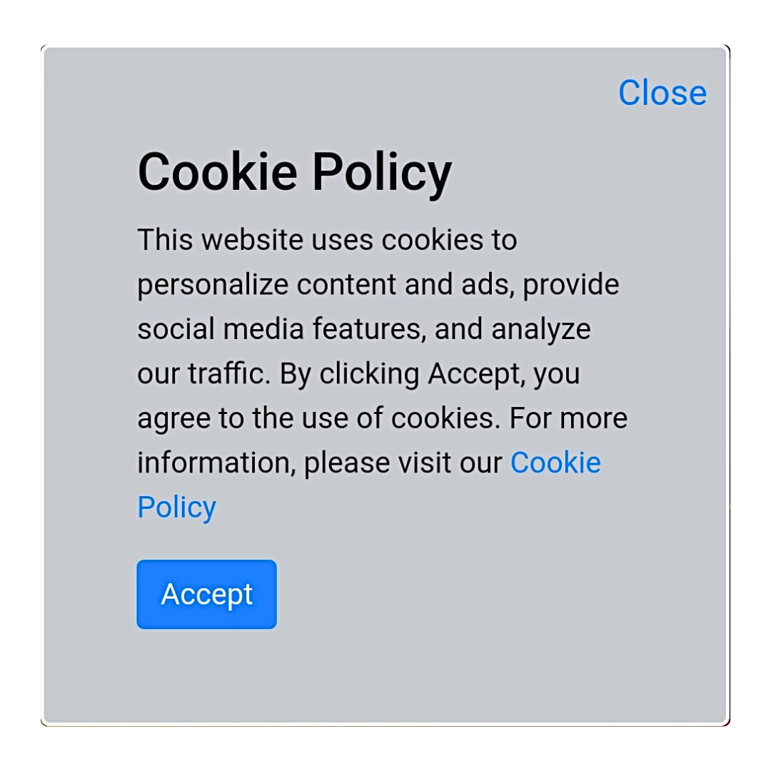Click the word 'Accept' inside the paragraph

[475, 374]
